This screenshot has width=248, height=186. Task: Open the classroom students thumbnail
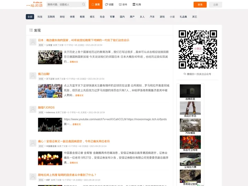tap(50, 57)
